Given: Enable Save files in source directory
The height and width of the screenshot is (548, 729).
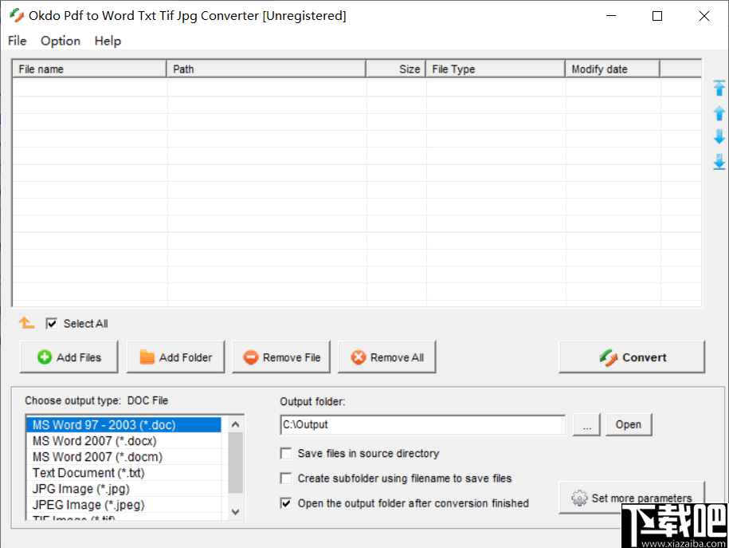Looking at the screenshot, I should [x=286, y=452].
